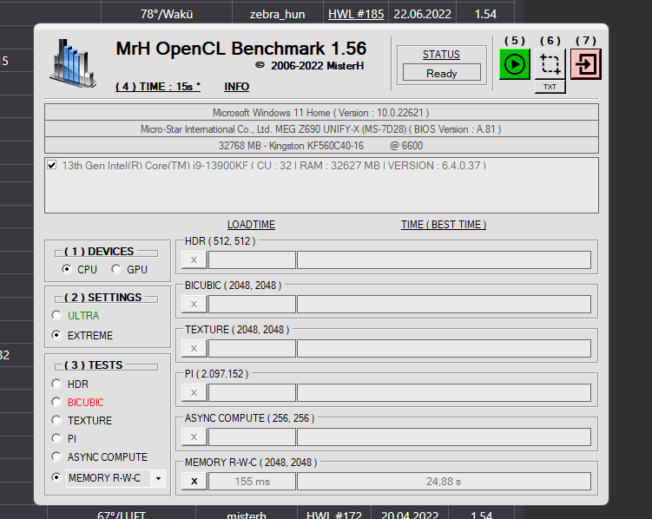Toggle the i9-13900KF device checkbox
Screen dimensions: 652x519
tap(51, 165)
